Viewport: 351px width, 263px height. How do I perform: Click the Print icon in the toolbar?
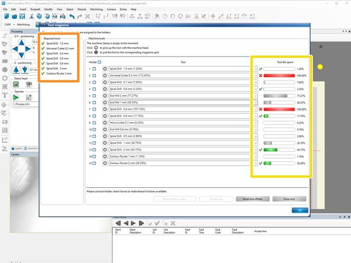click(x=63, y=16)
